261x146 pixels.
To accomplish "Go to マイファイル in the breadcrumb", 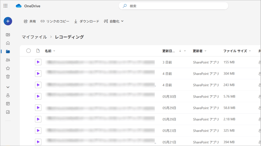I will click(34, 37).
